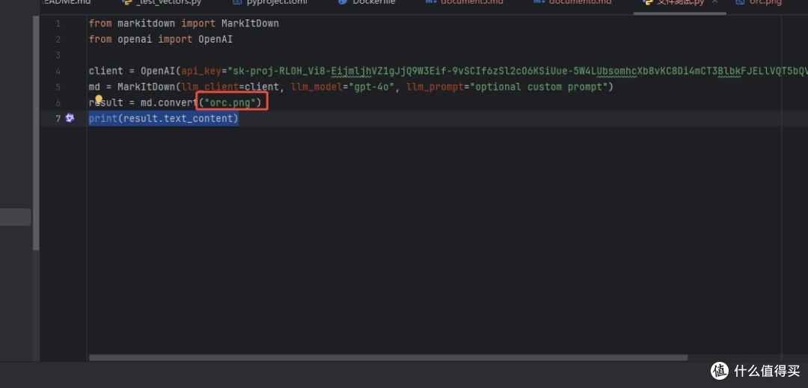
Task: Click the "client" variable on line 4
Action: [x=106, y=71]
